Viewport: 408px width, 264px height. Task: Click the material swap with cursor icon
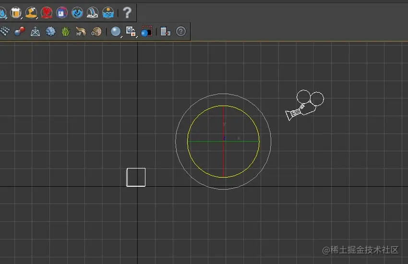tap(131, 32)
